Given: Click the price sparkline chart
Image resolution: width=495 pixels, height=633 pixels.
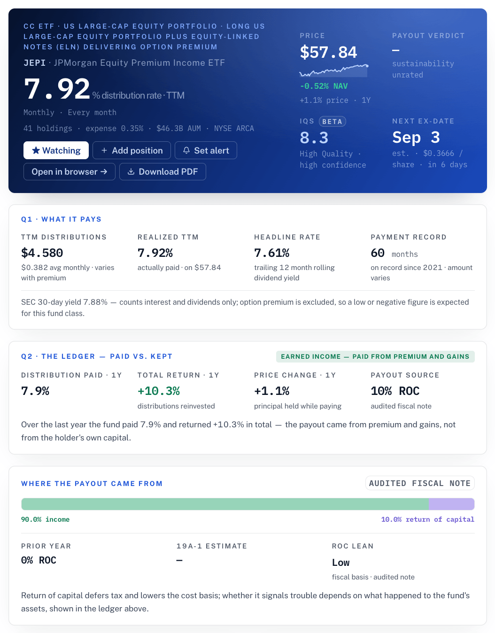Looking at the screenshot, I should [334, 70].
